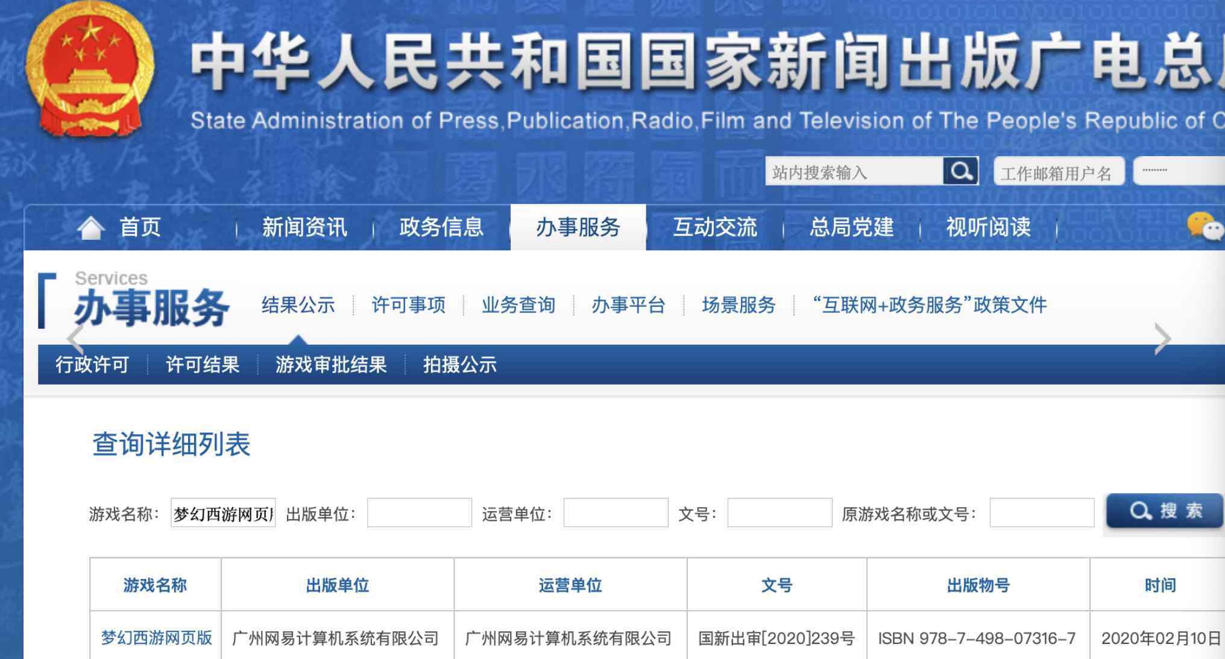This screenshot has height=659, width=1225.
Task: Select 游戏审批结果 submenu item
Action: tap(331, 365)
